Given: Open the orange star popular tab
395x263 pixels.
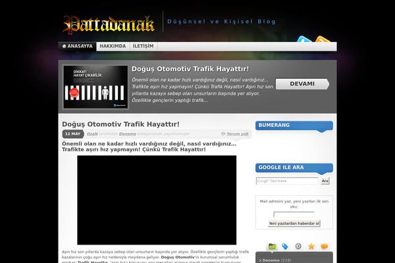Looking at the screenshot, I should (311, 246).
